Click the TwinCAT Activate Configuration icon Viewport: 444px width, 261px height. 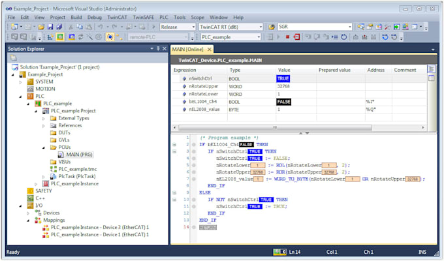click(x=50, y=37)
